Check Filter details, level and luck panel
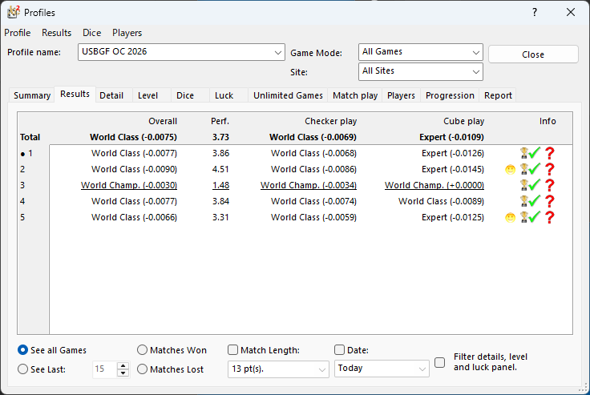 coord(439,363)
